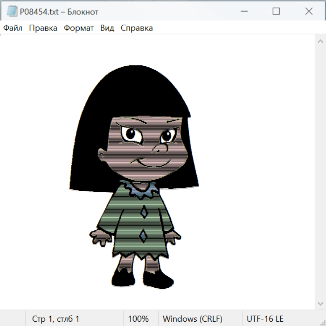Screen dimensions: 326x326
Task: Open the Справка menu
Action: (x=137, y=28)
